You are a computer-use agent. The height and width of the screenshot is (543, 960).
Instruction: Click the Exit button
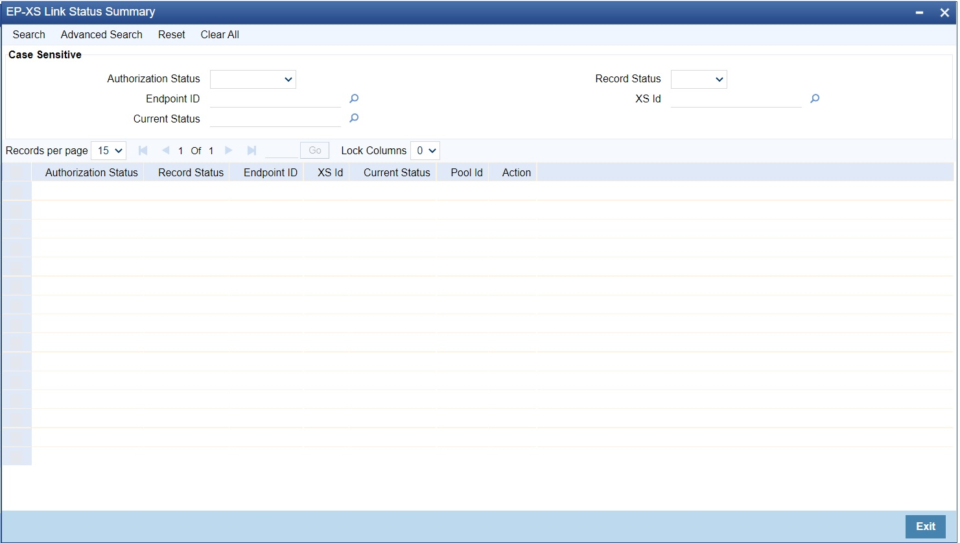tap(926, 526)
